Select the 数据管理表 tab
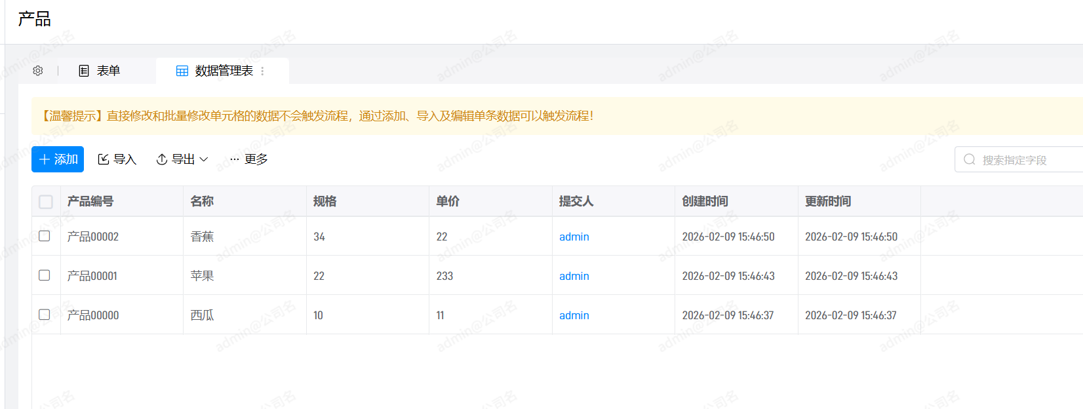 pos(224,71)
